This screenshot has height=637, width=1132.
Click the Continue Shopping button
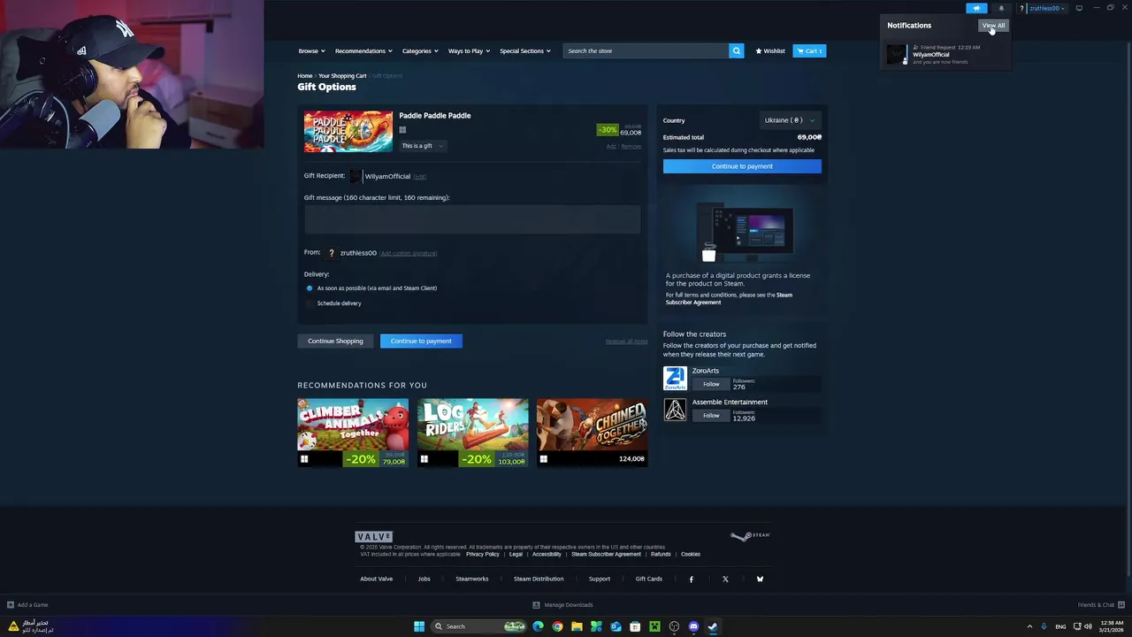coord(335,341)
